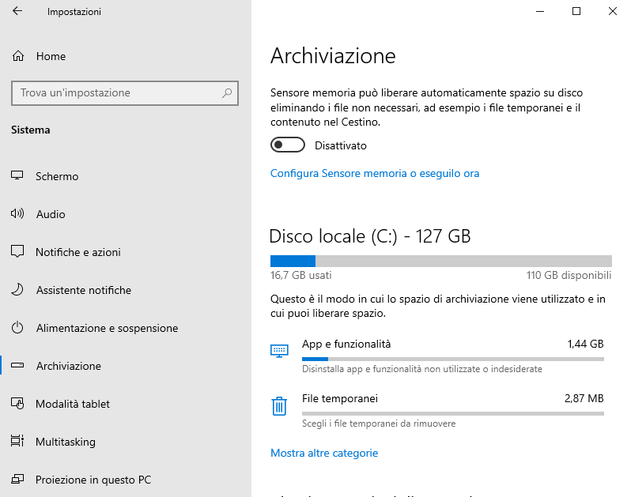Click the Audio speaker icon
The height and width of the screenshot is (497, 631).
pyautogui.click(x=17, y=214)
